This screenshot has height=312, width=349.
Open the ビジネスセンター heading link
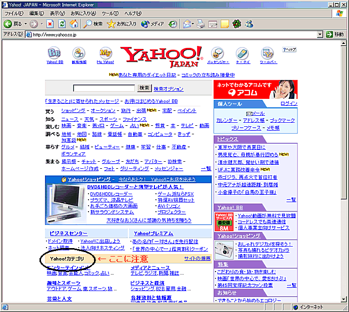tap(68, 233)
